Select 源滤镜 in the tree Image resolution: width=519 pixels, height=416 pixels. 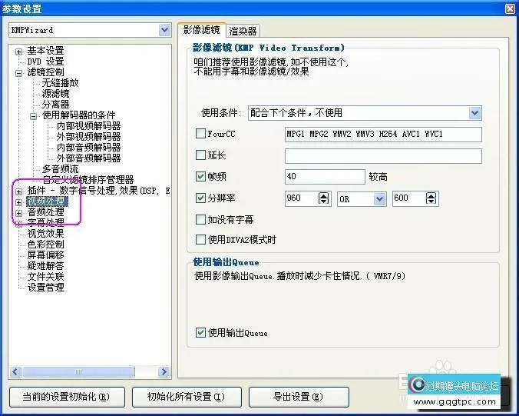click(55, 94)
